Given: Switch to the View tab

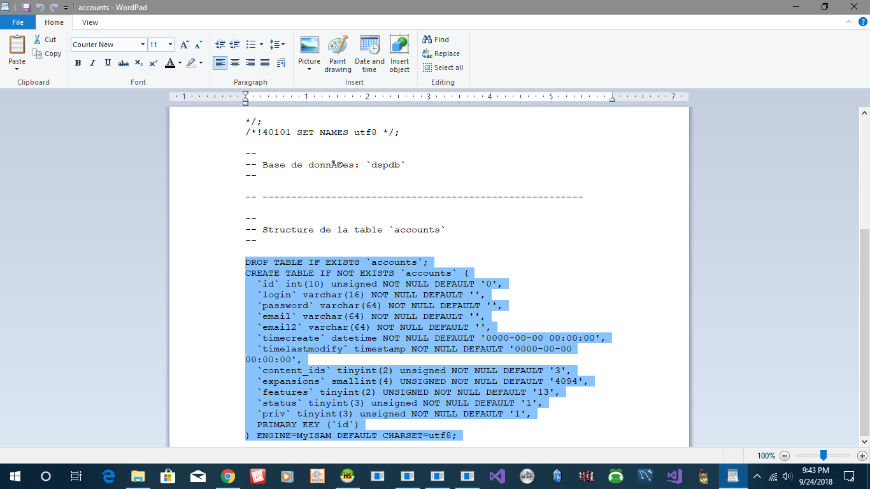Looking at the screenshot, I should 90,22.
